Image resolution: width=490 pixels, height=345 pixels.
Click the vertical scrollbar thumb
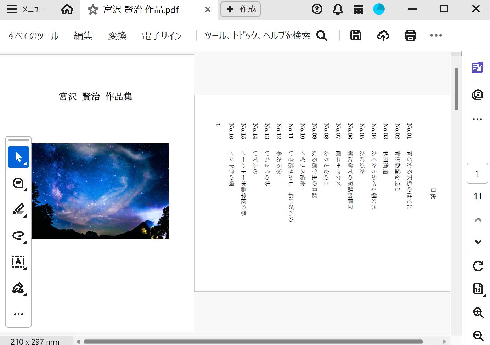[x=456, y=89]
